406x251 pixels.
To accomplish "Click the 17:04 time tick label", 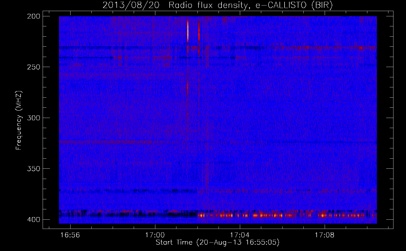I will [x=240, y=235].
